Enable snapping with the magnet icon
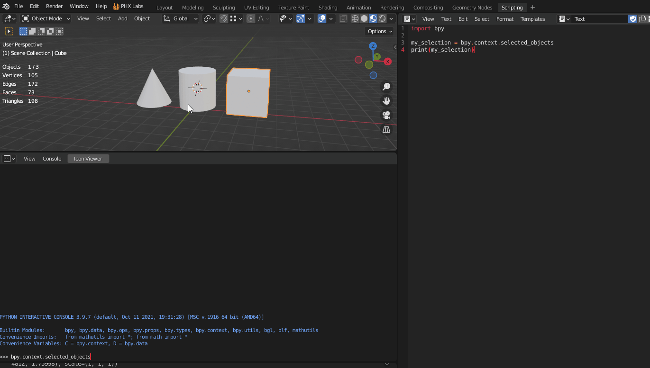The height and width of the screenshot is (368, 650). pyautogui.click(x=223, y=18)
